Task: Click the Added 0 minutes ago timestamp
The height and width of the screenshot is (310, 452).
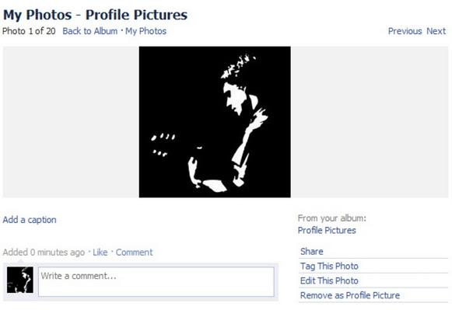Action: point(44,253)
